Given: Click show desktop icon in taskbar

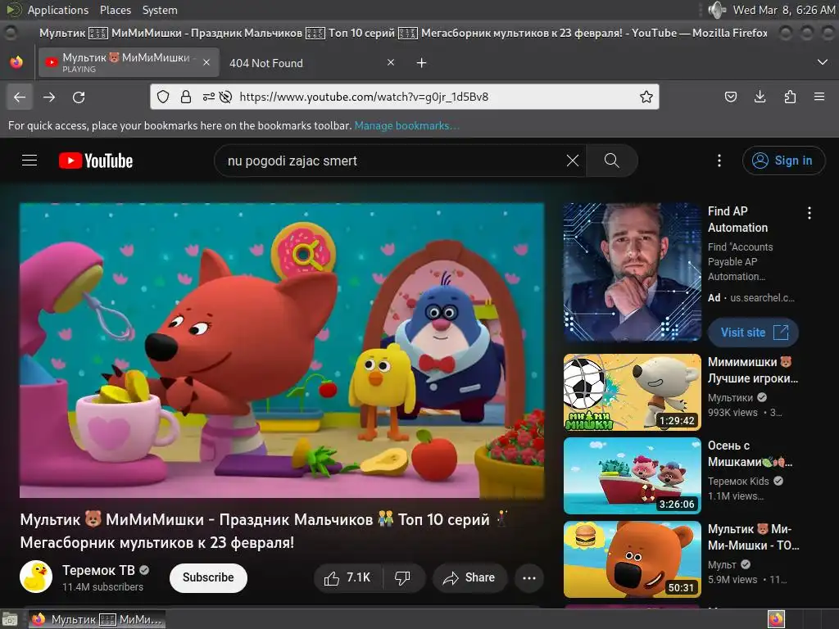Looking at the screenshot, I should pyautogui.click(x=10, y=619).
